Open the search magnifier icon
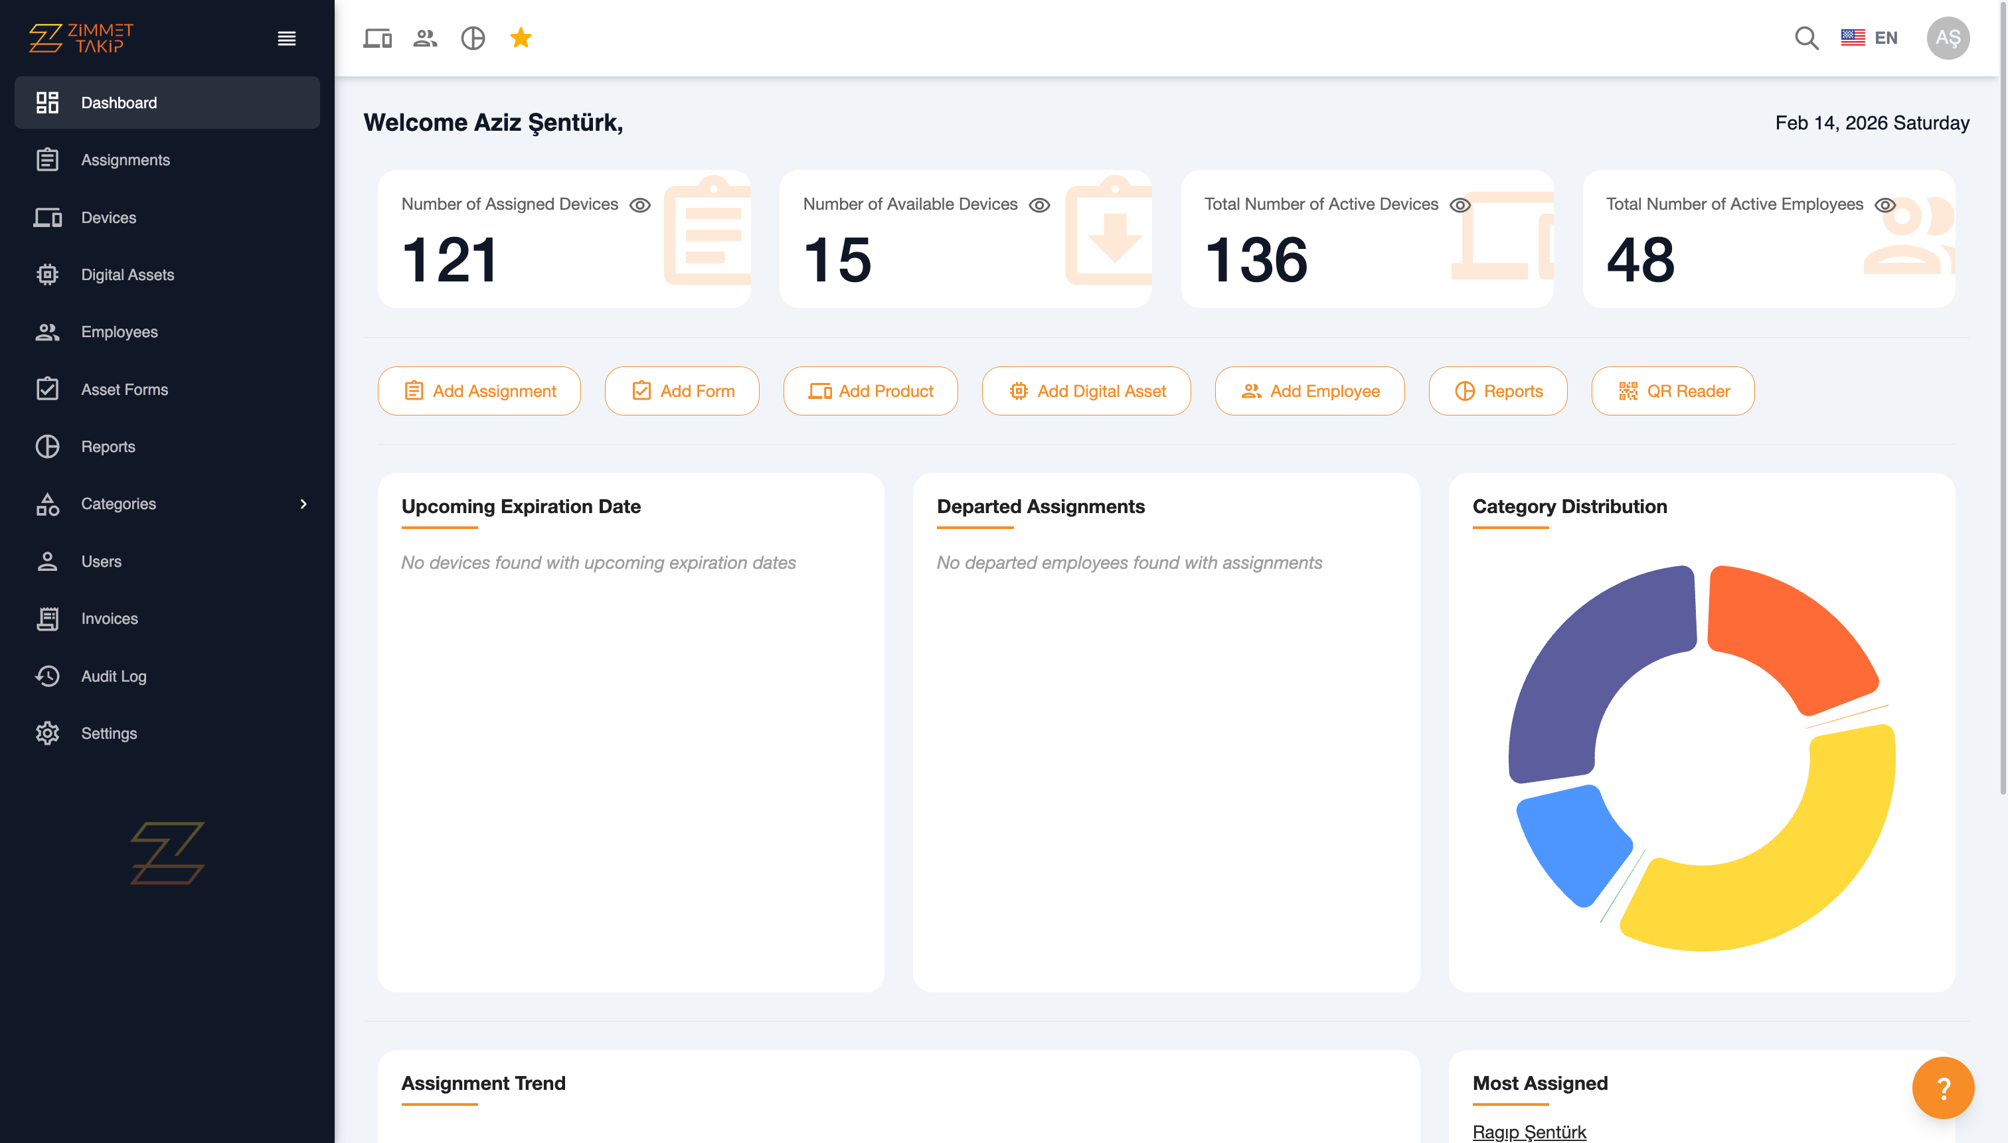2008x1143 pixels. [x=1806, y=38]
